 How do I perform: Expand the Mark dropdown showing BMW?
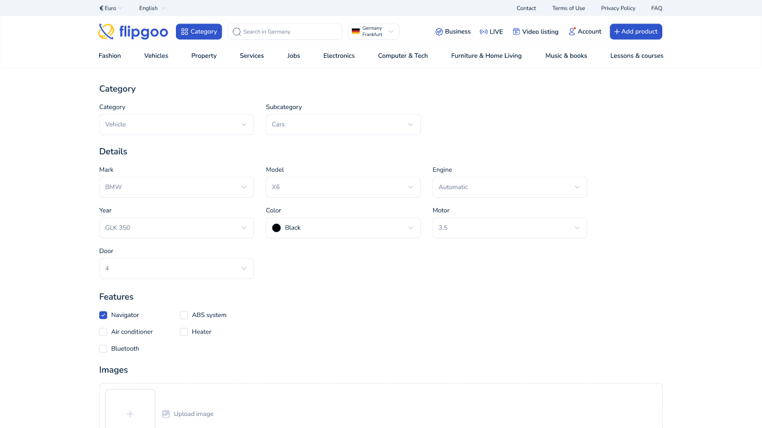177,187
